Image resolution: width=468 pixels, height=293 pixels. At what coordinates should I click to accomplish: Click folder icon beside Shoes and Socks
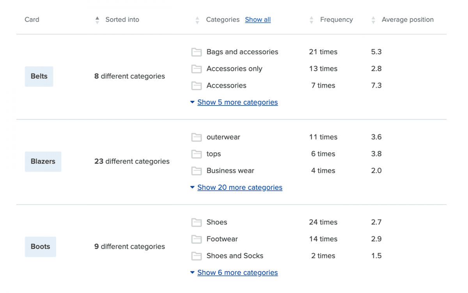coord(197,256)
